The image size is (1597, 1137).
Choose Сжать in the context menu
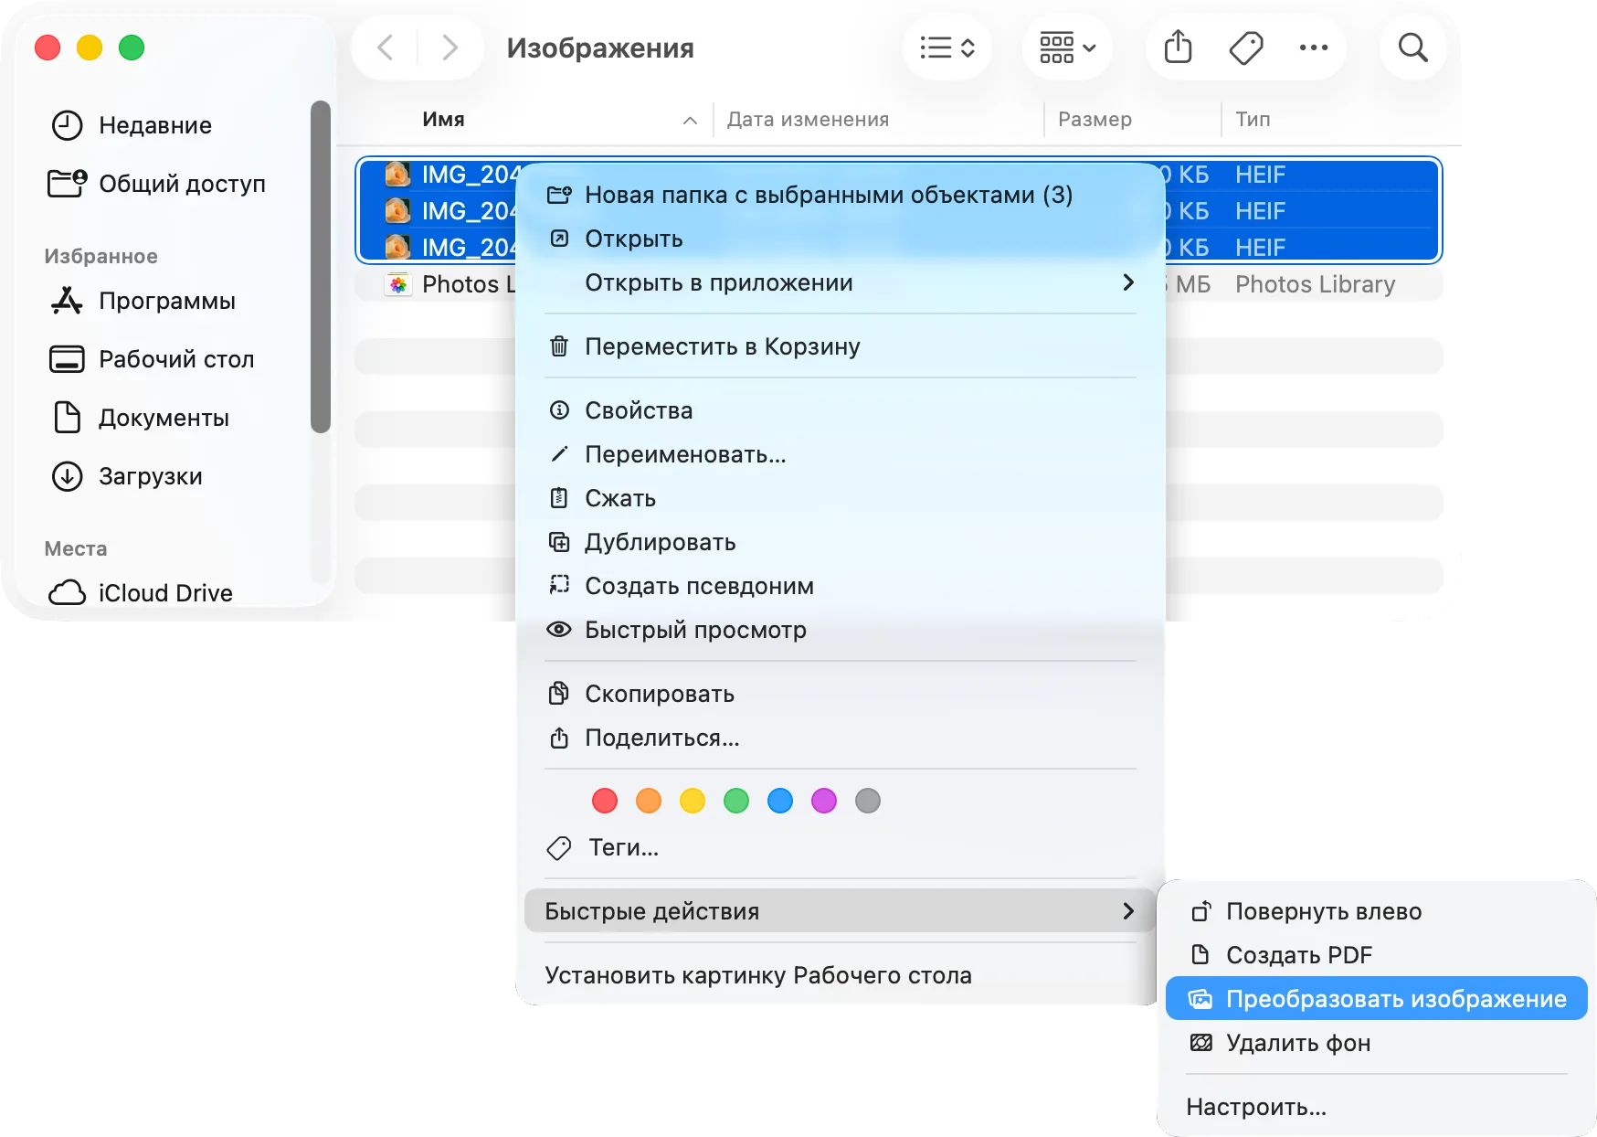pyautogui.click(x=841, y=498)
